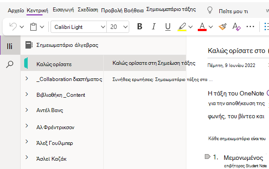
Task: Apply the yellow highlighter pen
Action: (x=182, y=27)
